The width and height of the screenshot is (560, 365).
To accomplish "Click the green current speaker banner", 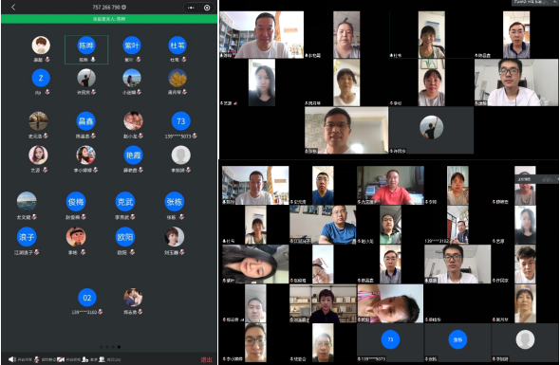I will click(109, 19).
